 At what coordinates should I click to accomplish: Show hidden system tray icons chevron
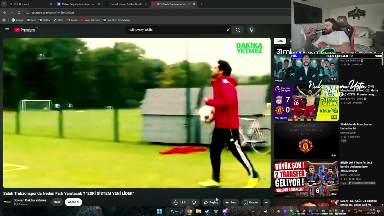click(253, 211)
